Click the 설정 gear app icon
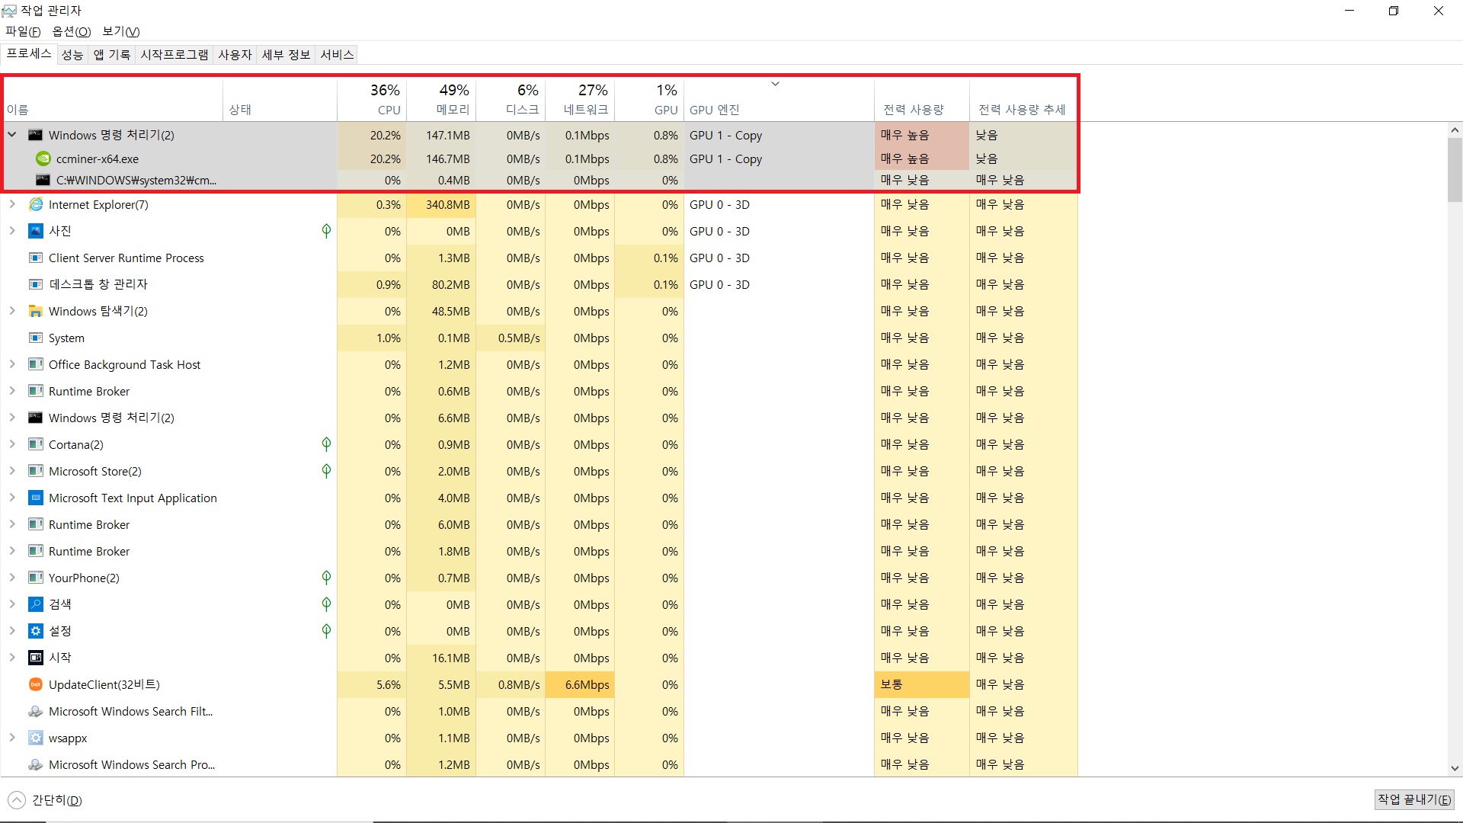This screenshot has height=823, width=1463. (x=35, y=631)
